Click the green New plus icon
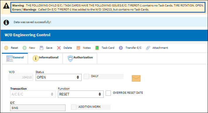The height and width of the screenshot is (113, 208). 25,48
